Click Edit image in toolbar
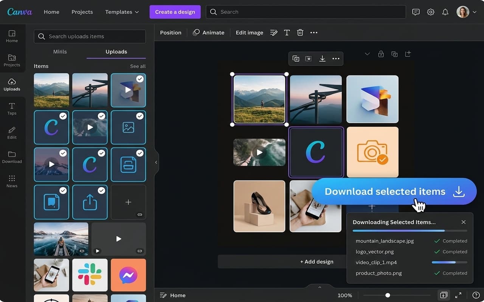 tap(250, 33)
